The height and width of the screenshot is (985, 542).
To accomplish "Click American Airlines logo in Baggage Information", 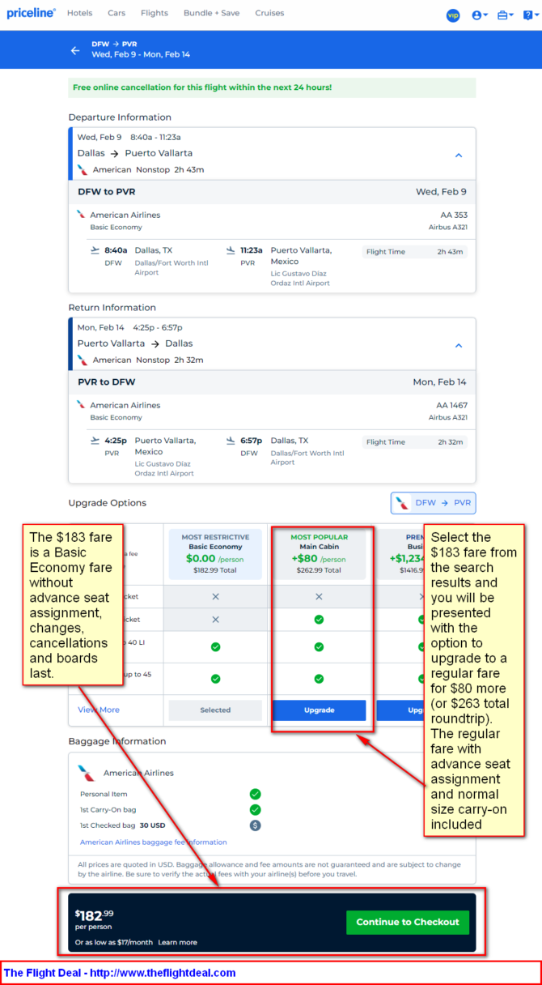I will pyautogui.click(x=86, y=773).
